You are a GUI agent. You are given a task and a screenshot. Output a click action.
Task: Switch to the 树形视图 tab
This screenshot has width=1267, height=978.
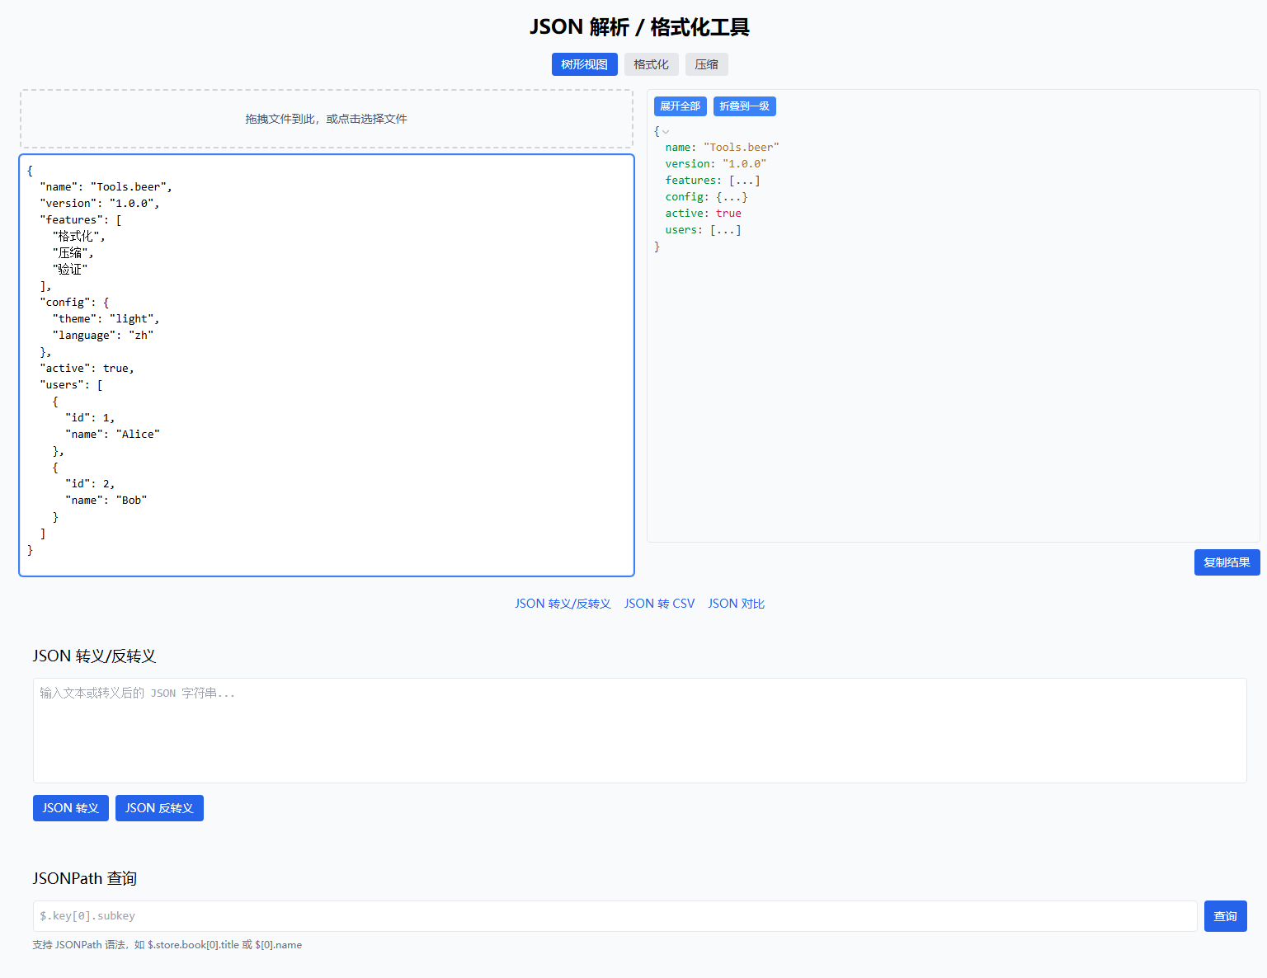[x=584, y=63]
